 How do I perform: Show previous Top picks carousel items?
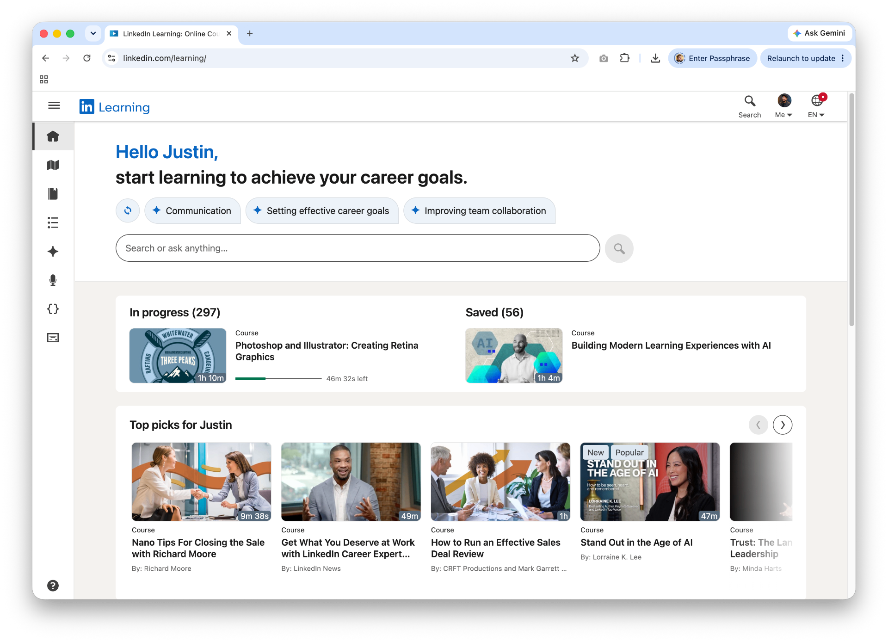(x=758, y=425)
